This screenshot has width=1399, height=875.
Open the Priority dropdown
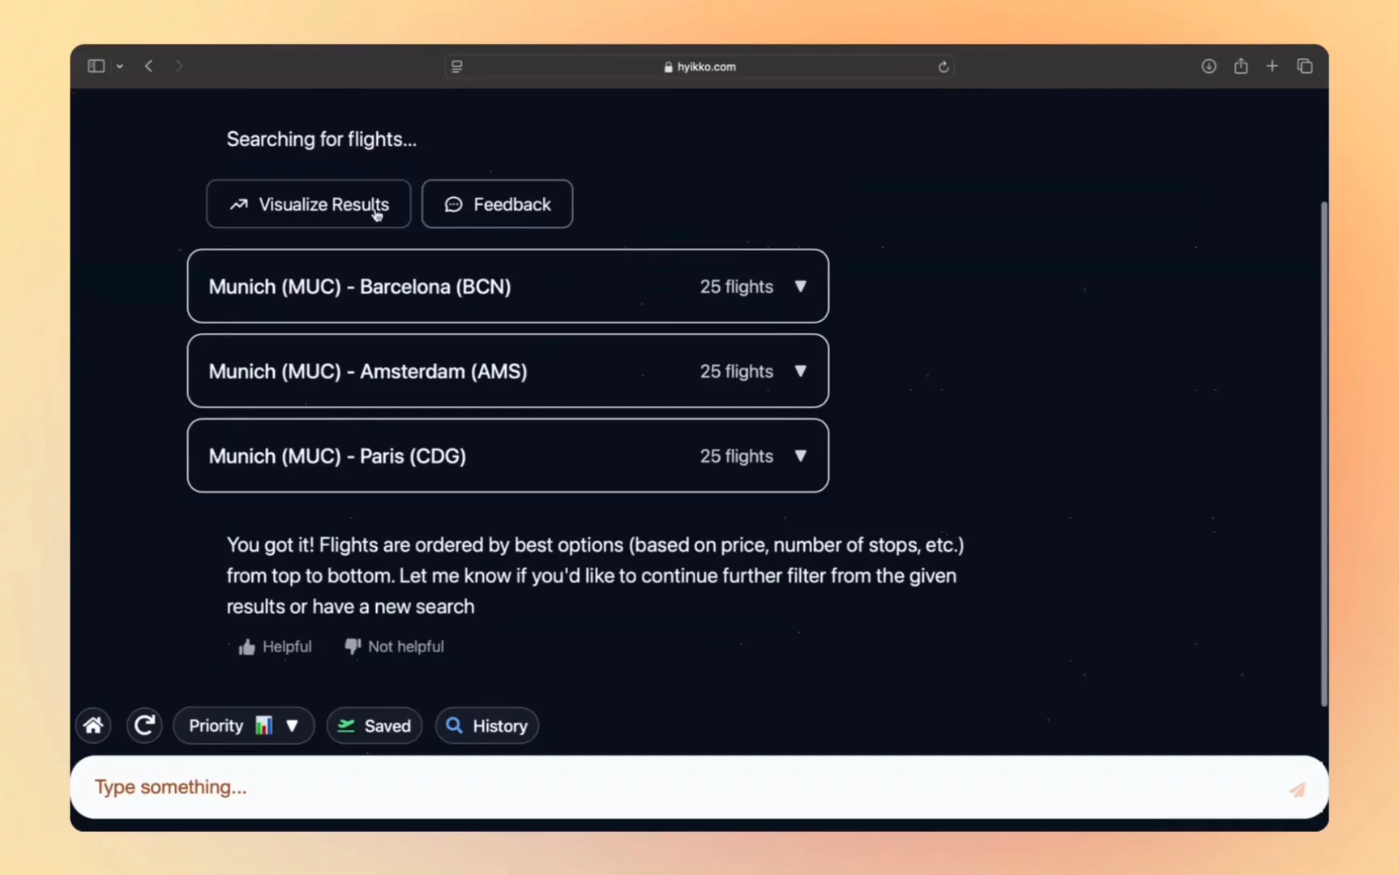click(243, 725)
